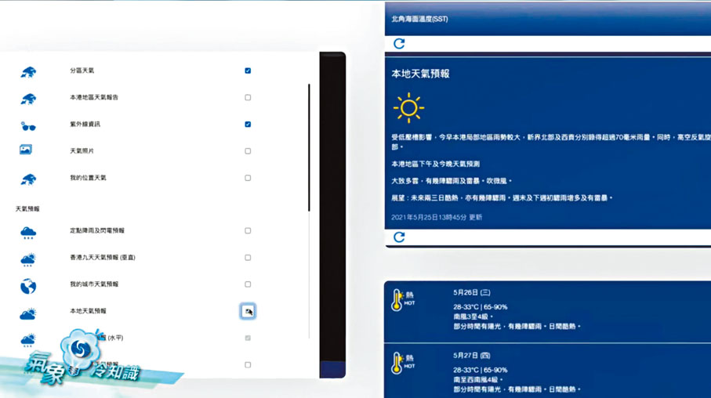Click the sun icon in 本地天氣預報
The width and height of the screenshot is (711, 398).
(408, 107)
